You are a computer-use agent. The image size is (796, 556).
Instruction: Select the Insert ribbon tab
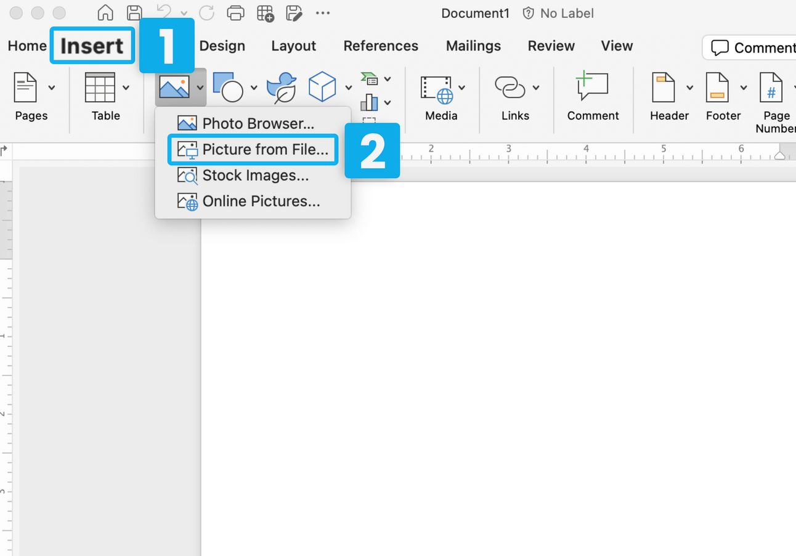[x=92, y=46]
